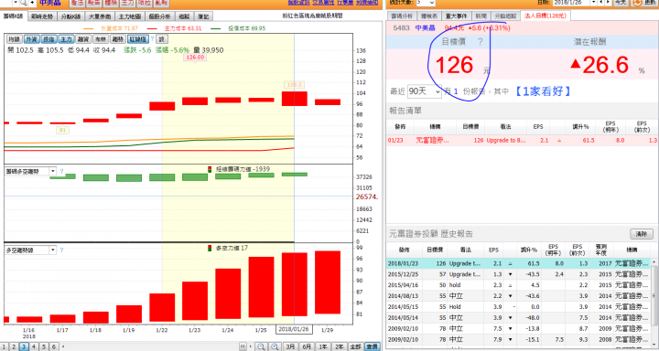
Task: Toggle the 主力 overlay button
Action: point(66,39)
